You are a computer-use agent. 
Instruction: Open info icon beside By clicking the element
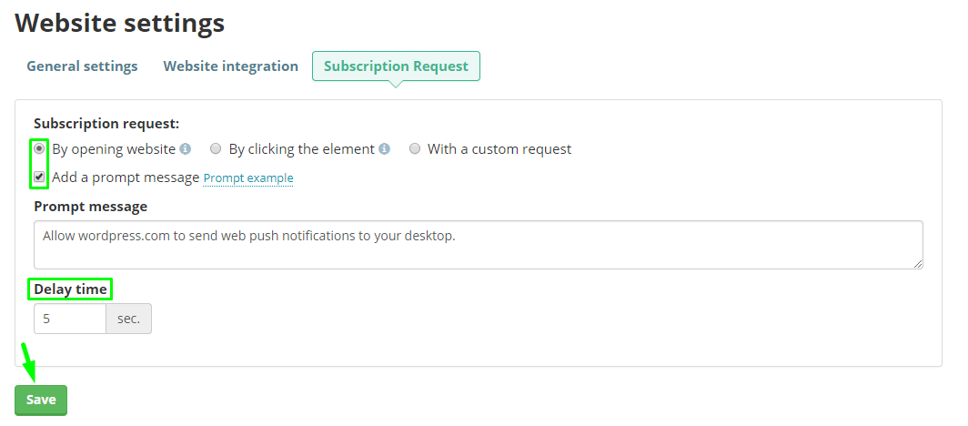click(384, 148)
